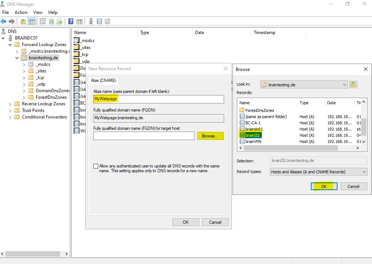Click the Properties toolbar icon
Screen dimensions: 372x264
pyautogui.click(x=43, y=22)
